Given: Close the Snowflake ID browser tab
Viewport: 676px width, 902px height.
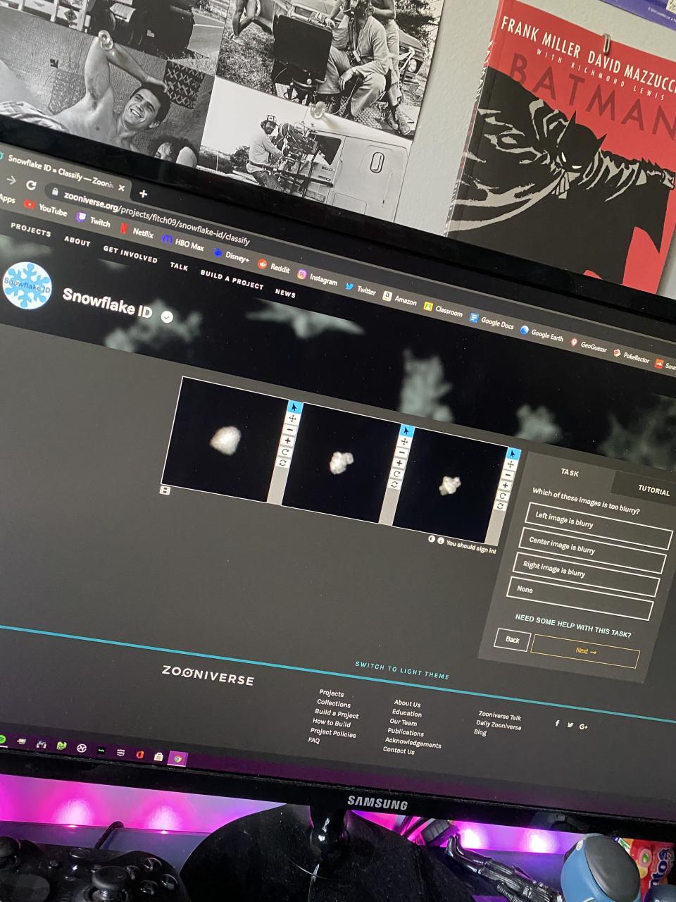Looking at the screenshot, I should coord(121,188).
